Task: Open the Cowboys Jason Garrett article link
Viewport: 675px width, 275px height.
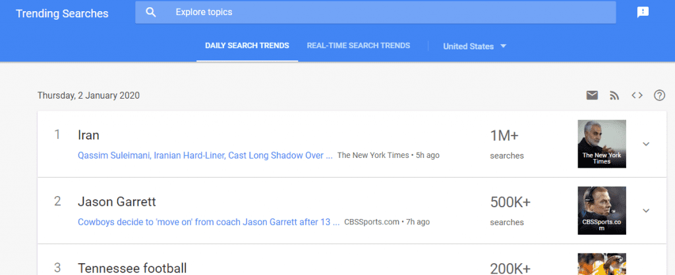Action: (208, 222)
